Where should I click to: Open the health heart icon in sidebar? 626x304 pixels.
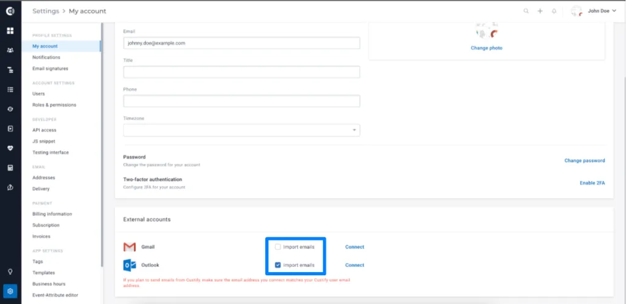(x=10, y=148)
